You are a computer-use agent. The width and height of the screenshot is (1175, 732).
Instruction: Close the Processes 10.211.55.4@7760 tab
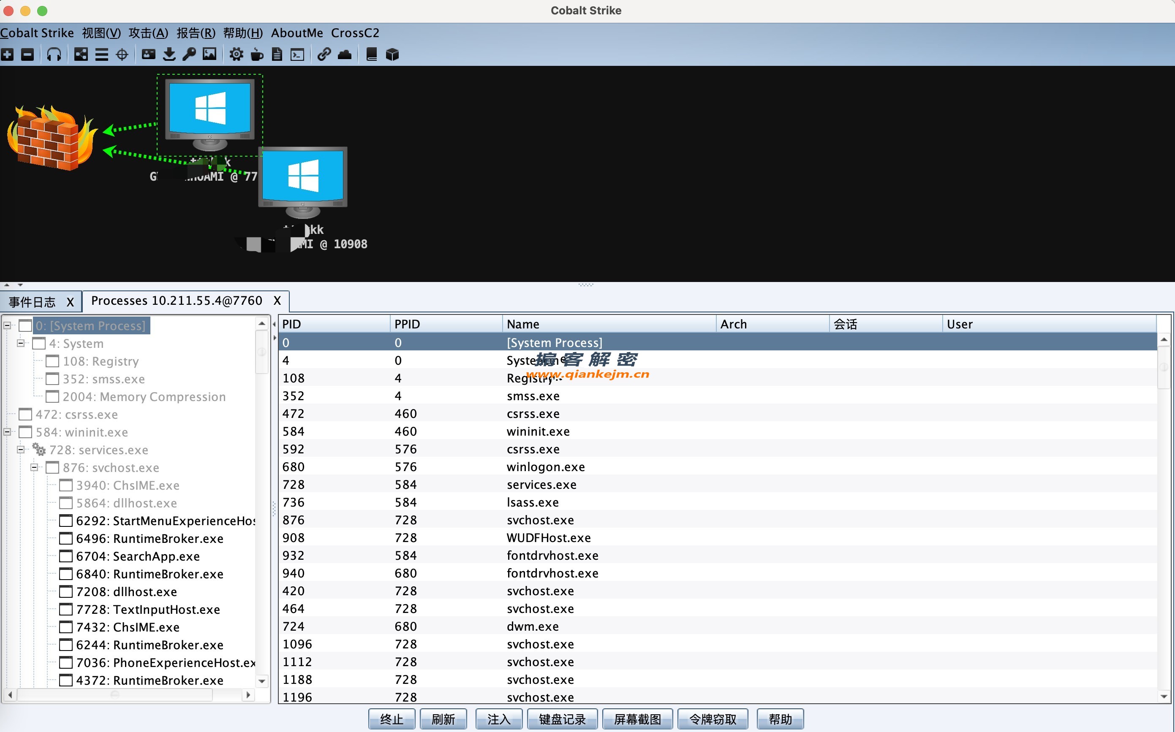(277, 301)
